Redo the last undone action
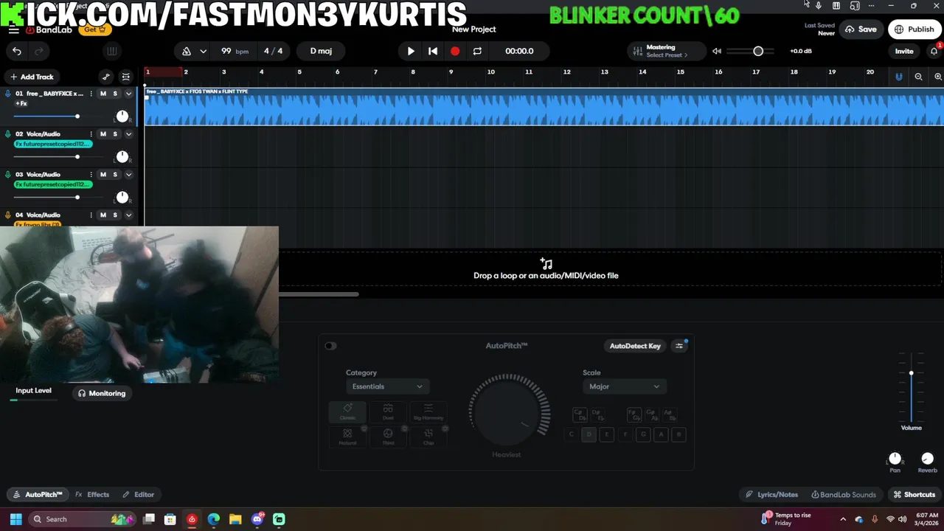Viewport: 944px width, 531px height. click(39, 51)
